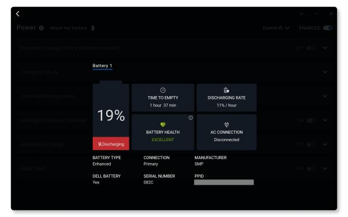
Task: Click the 19% battery level graphic
Action: [111, 115]
